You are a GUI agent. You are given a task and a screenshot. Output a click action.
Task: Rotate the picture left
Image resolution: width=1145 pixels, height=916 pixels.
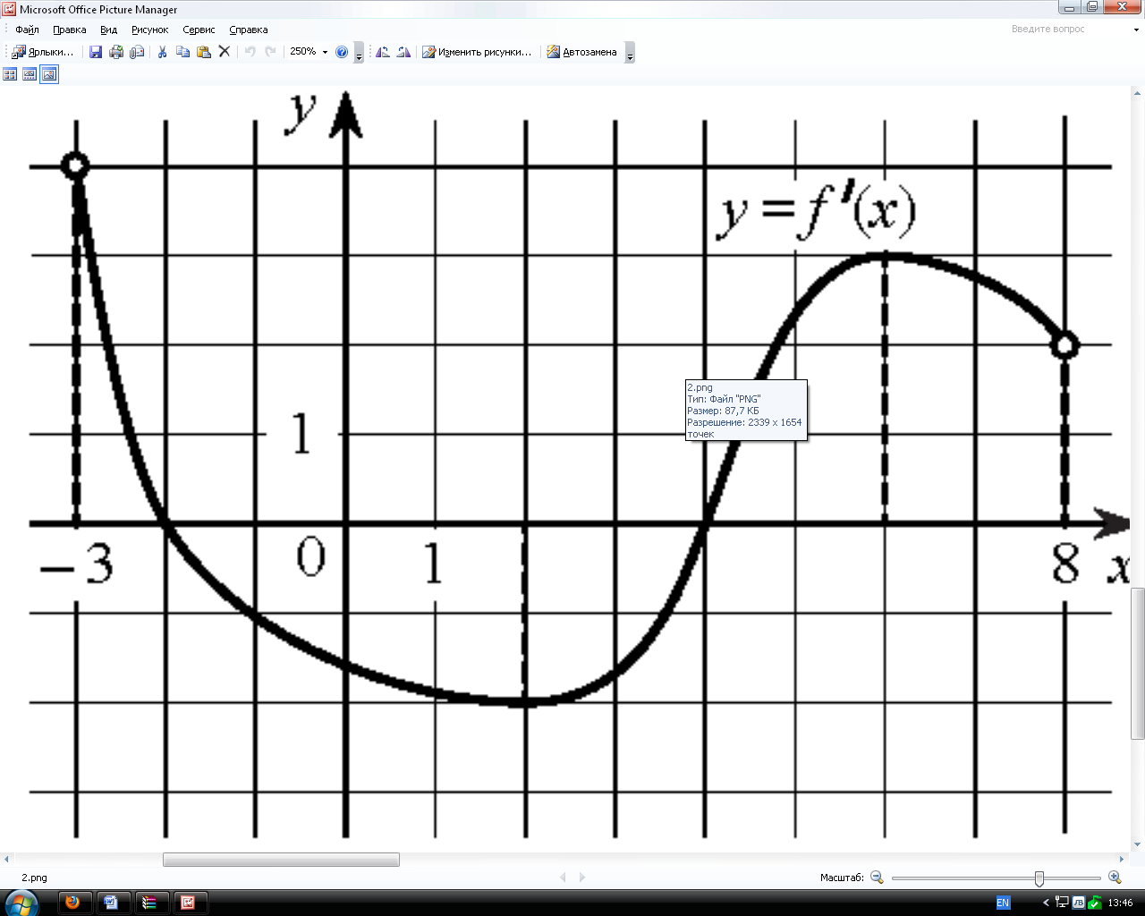(383, 52)
